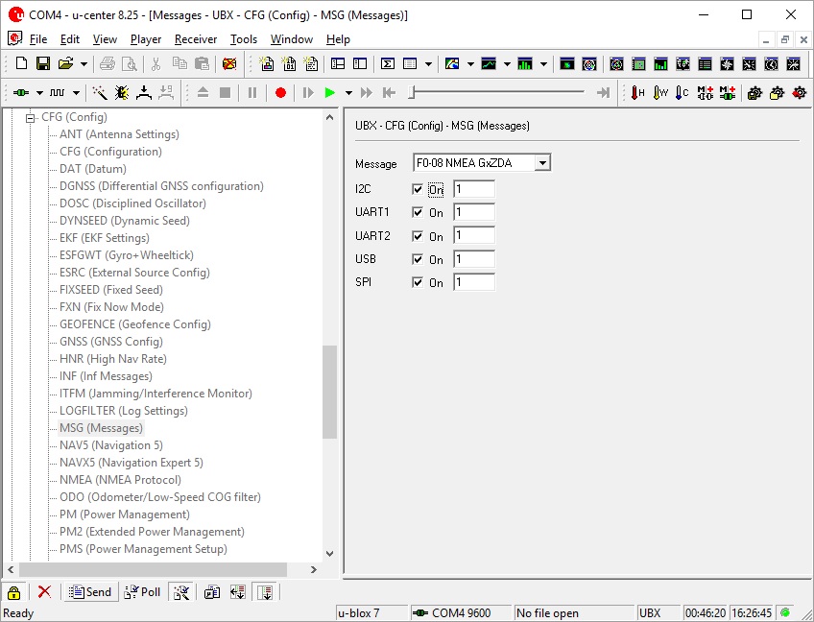This screenshot has width=814, height=622.
Task: Toggle the UART1 On checkbox
Action: tap(417, 212)
